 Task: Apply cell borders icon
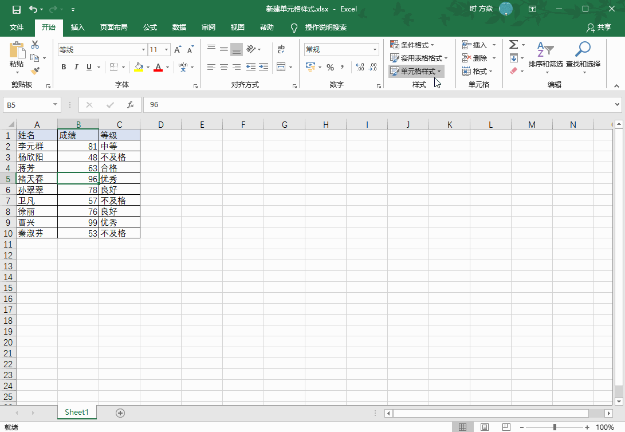click(113, 67)
